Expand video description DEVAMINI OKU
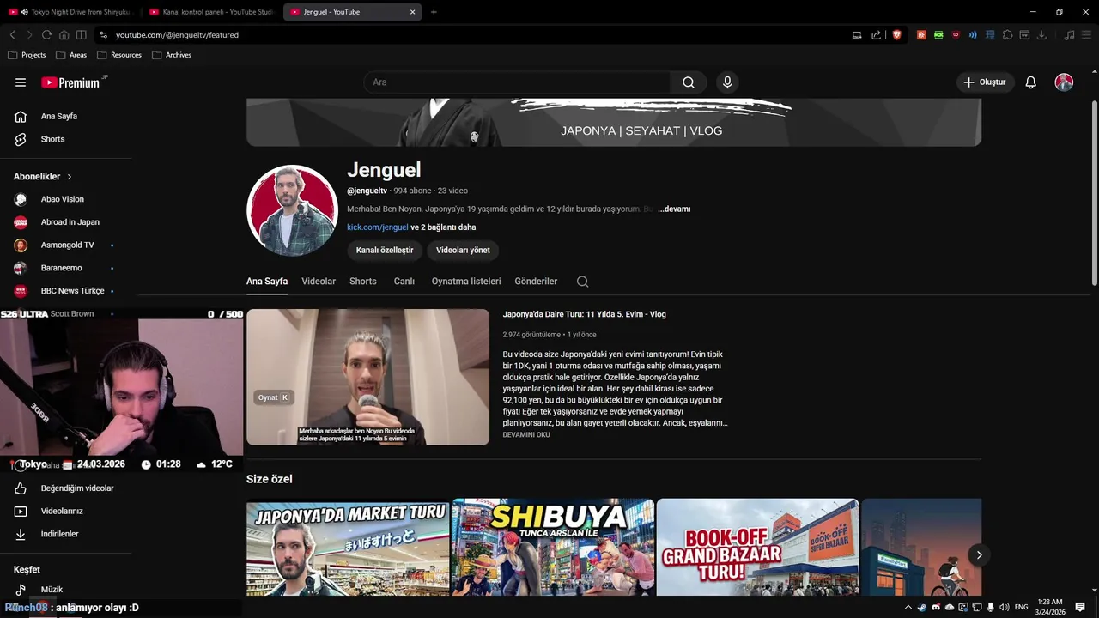 click(x=526, y=435)
